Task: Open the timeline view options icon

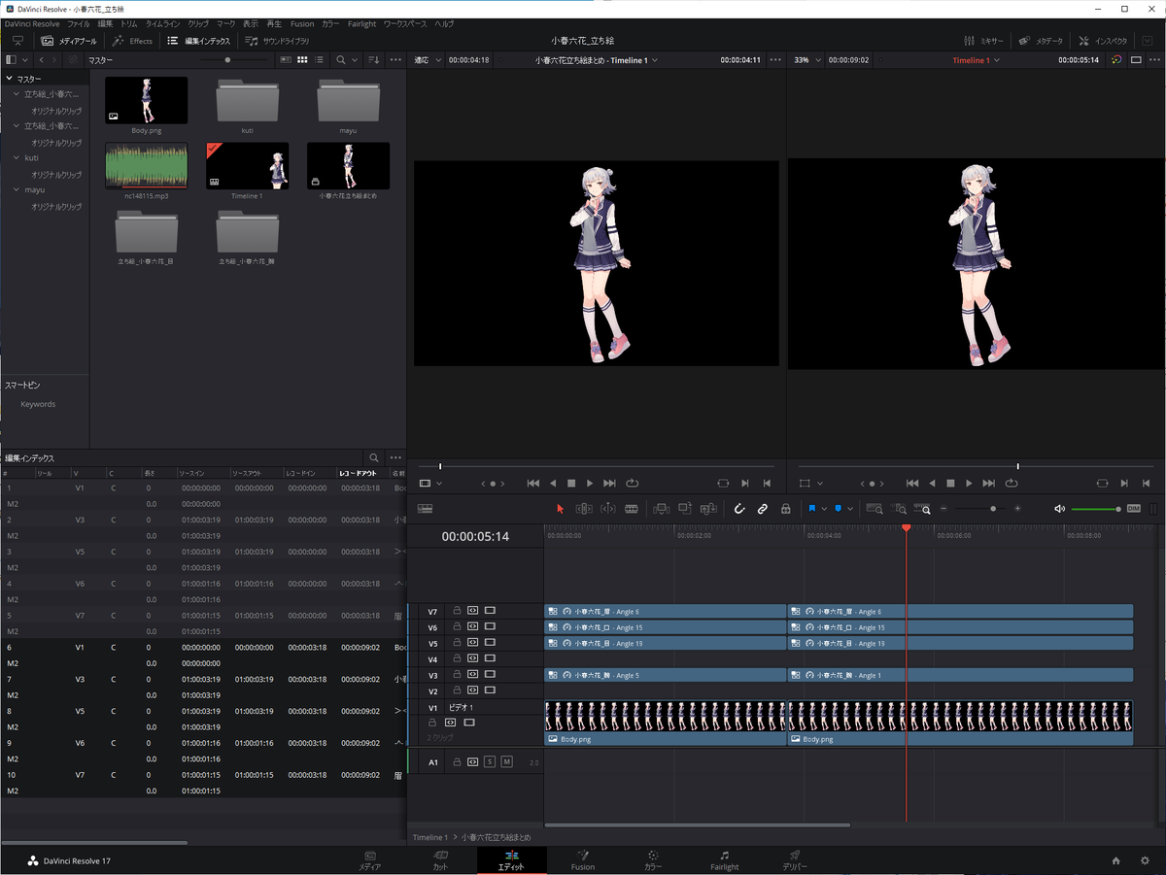Action: tap(425, 509)
